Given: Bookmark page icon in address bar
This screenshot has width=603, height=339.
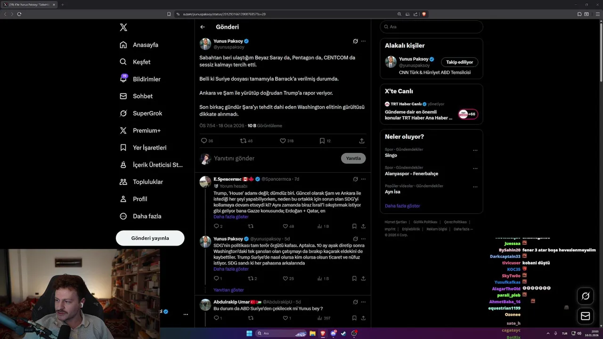Looking at the screenshot, I should (169, 14).
